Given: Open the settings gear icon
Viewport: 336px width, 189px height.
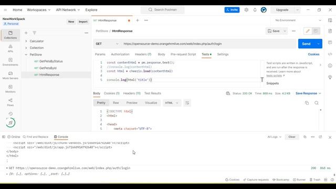Looking at the screenshot, I should click(x=246, y=10).
